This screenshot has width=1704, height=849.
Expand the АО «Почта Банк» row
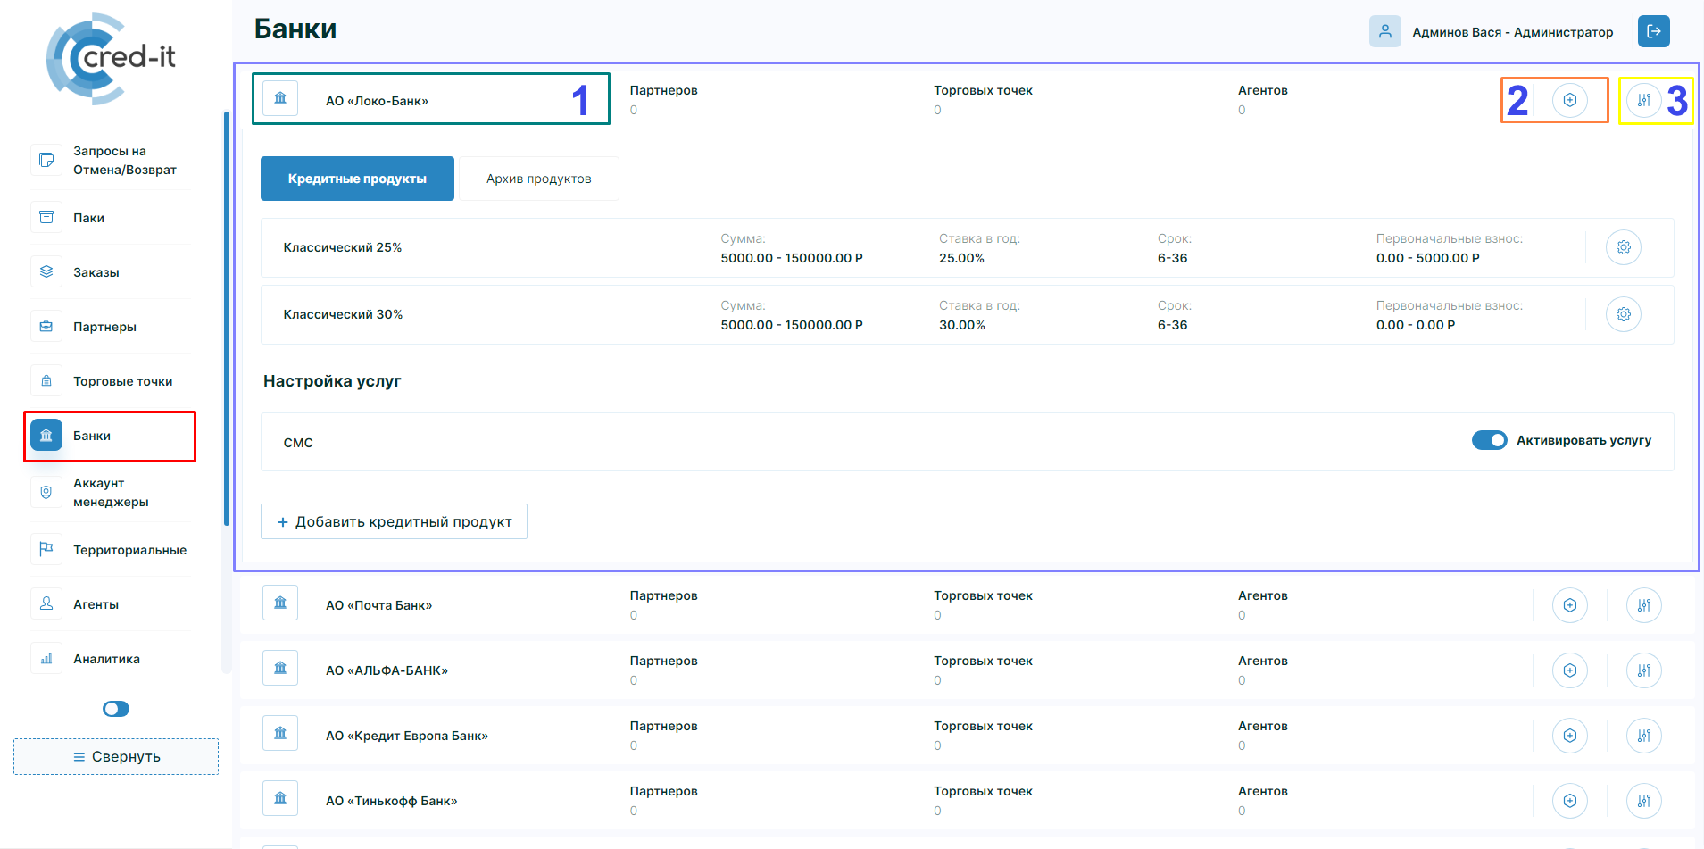378,605
